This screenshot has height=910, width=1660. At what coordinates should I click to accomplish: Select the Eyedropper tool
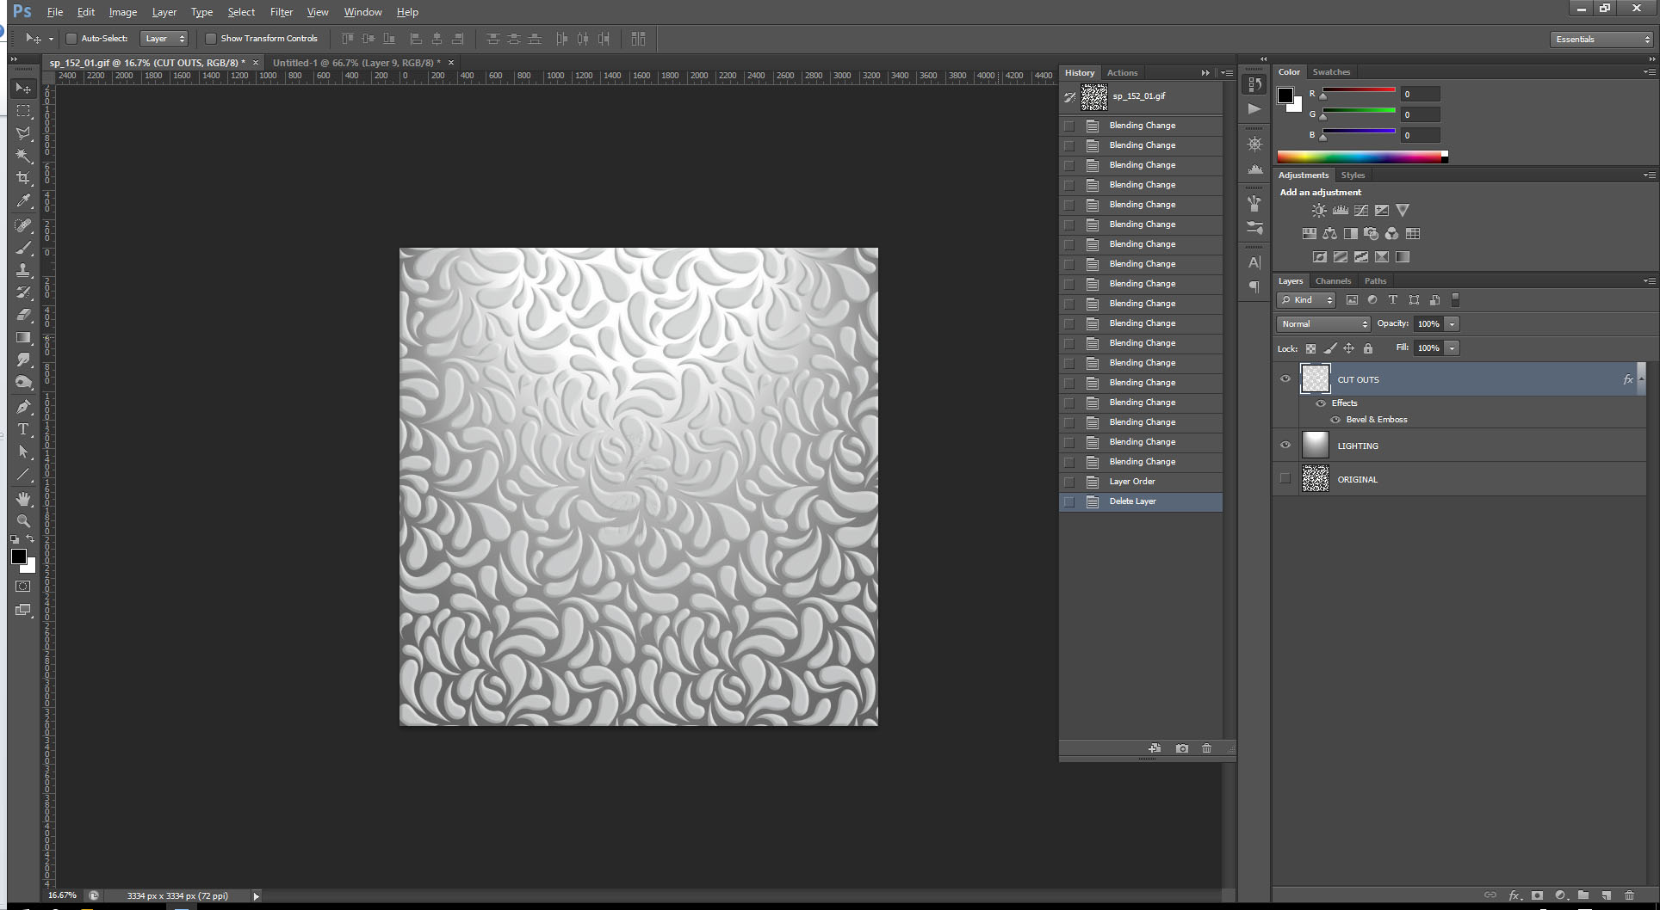click(23, 200)
